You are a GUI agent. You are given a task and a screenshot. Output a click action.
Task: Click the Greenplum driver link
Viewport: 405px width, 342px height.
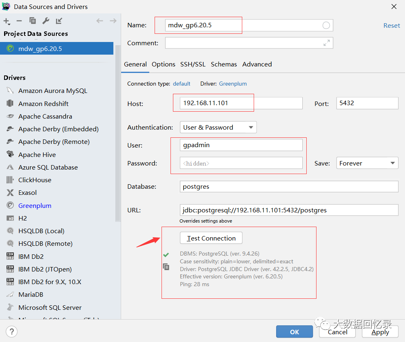(233, 84)
